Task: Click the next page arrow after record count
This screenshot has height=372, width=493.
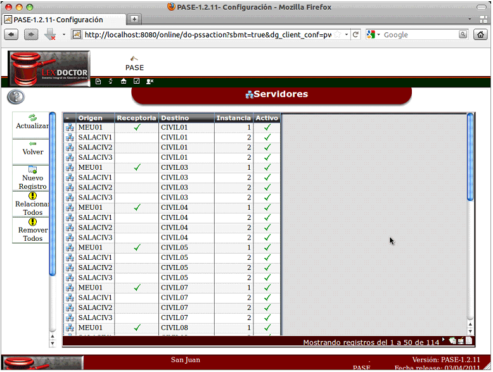Action: point(444,340)
